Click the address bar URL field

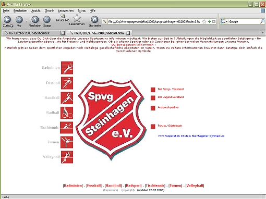(154, 21)
